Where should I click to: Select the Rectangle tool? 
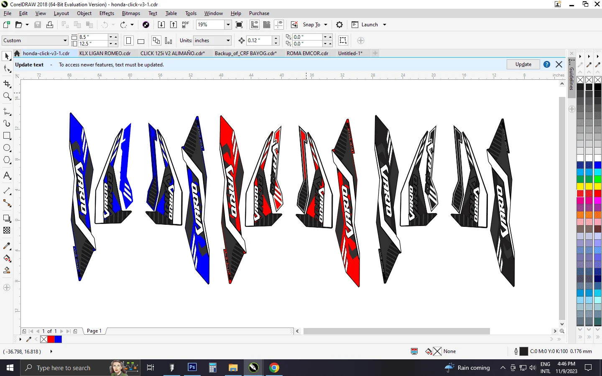click(x=7, y=136)
